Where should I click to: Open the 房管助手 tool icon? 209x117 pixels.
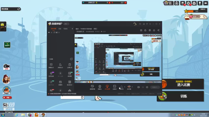pos(60,66)
